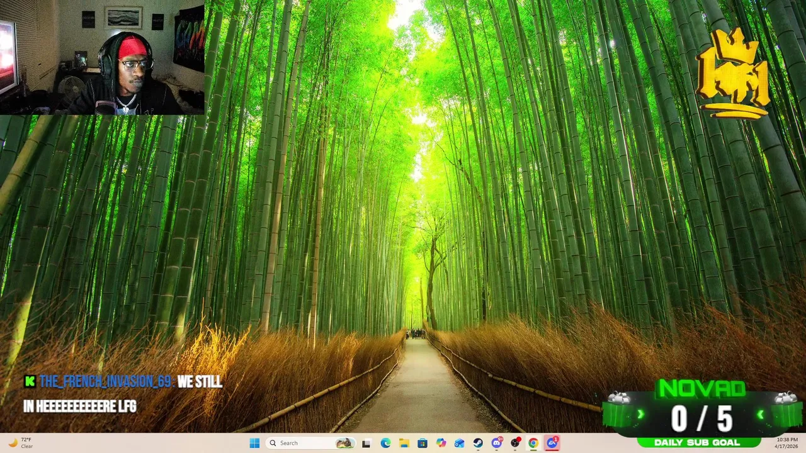Click username THE_FRENCH_INVASION_69 in chat
This screenshot has height=453, width=806.
(105, 381)
